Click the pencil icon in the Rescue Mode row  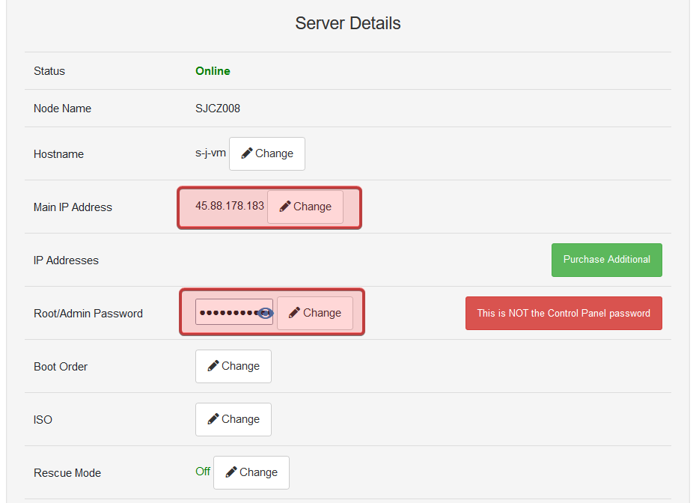point(231,472)
